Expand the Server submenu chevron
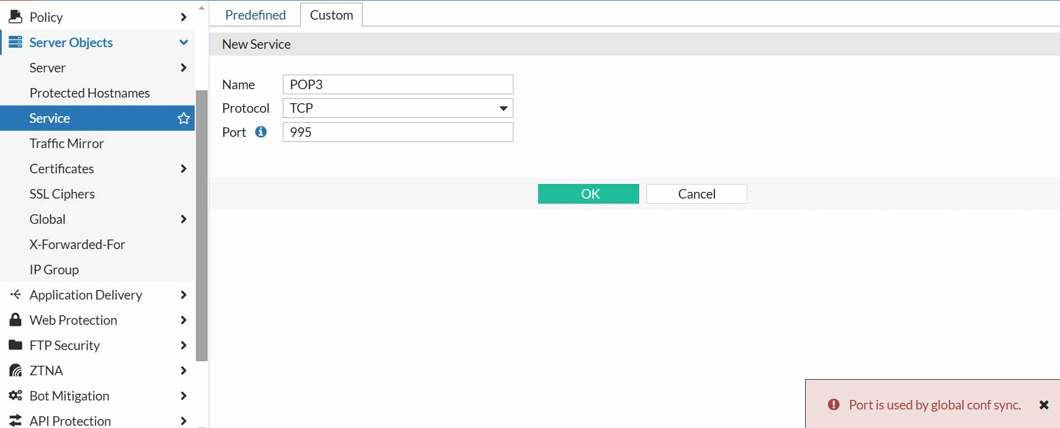 tap(183, 68)
